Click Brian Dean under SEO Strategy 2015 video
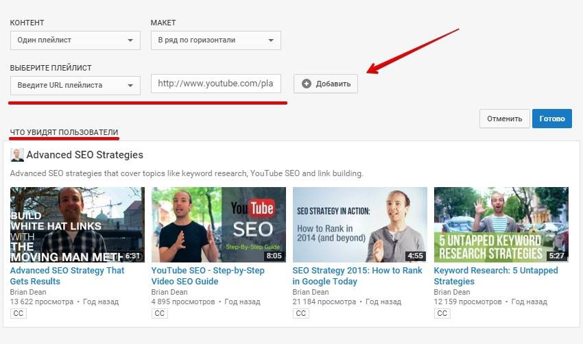The height and width of the screenshot is (344, 583). click(x=311, y=292)
